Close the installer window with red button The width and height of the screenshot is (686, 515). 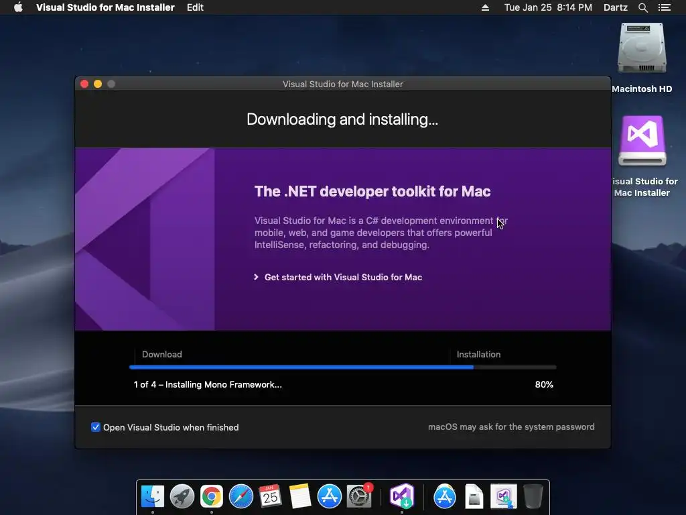[84, 84]
